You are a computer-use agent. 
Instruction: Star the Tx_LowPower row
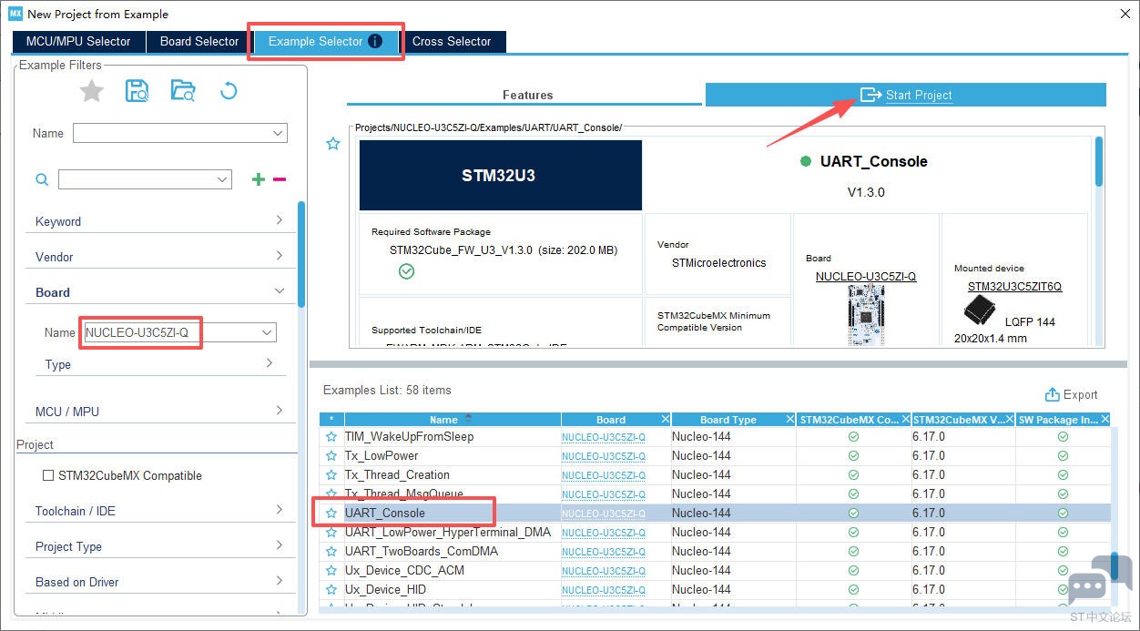pos(331,455)
